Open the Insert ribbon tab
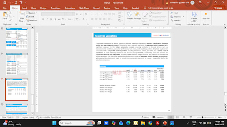 coord(24,8)
